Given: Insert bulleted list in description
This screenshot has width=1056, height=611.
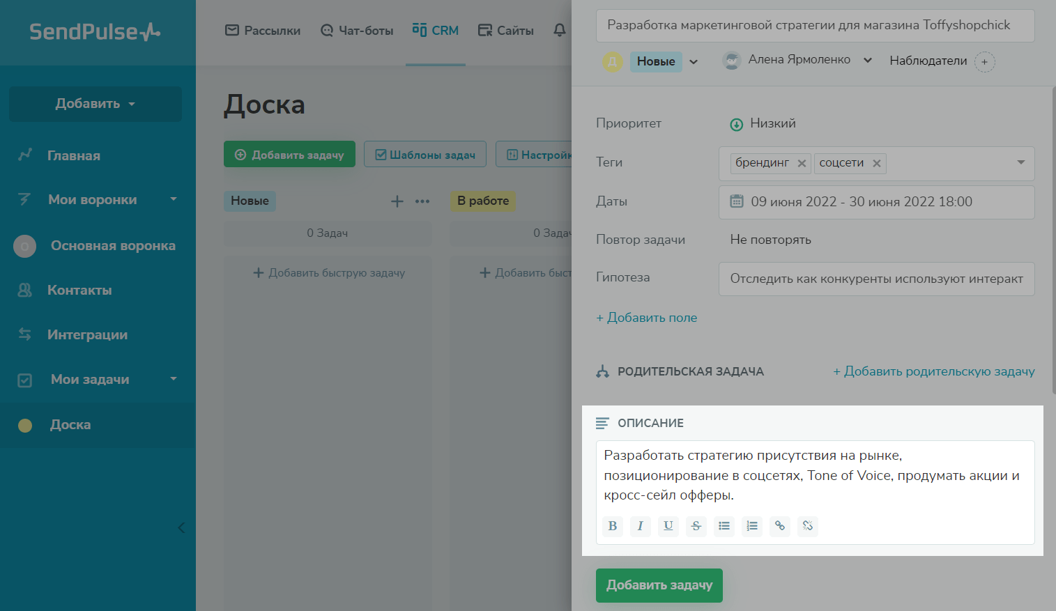Looking at the screenshot, I should 724,526.
